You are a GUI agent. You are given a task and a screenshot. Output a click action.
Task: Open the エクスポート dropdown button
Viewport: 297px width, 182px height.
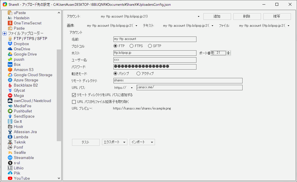click(x=114, y=142)
